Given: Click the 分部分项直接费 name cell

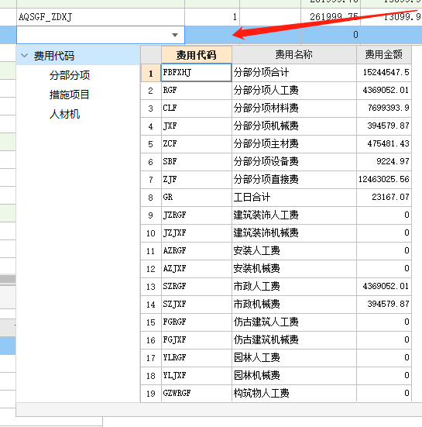Looking at the screenshot, I should (293, 180).
